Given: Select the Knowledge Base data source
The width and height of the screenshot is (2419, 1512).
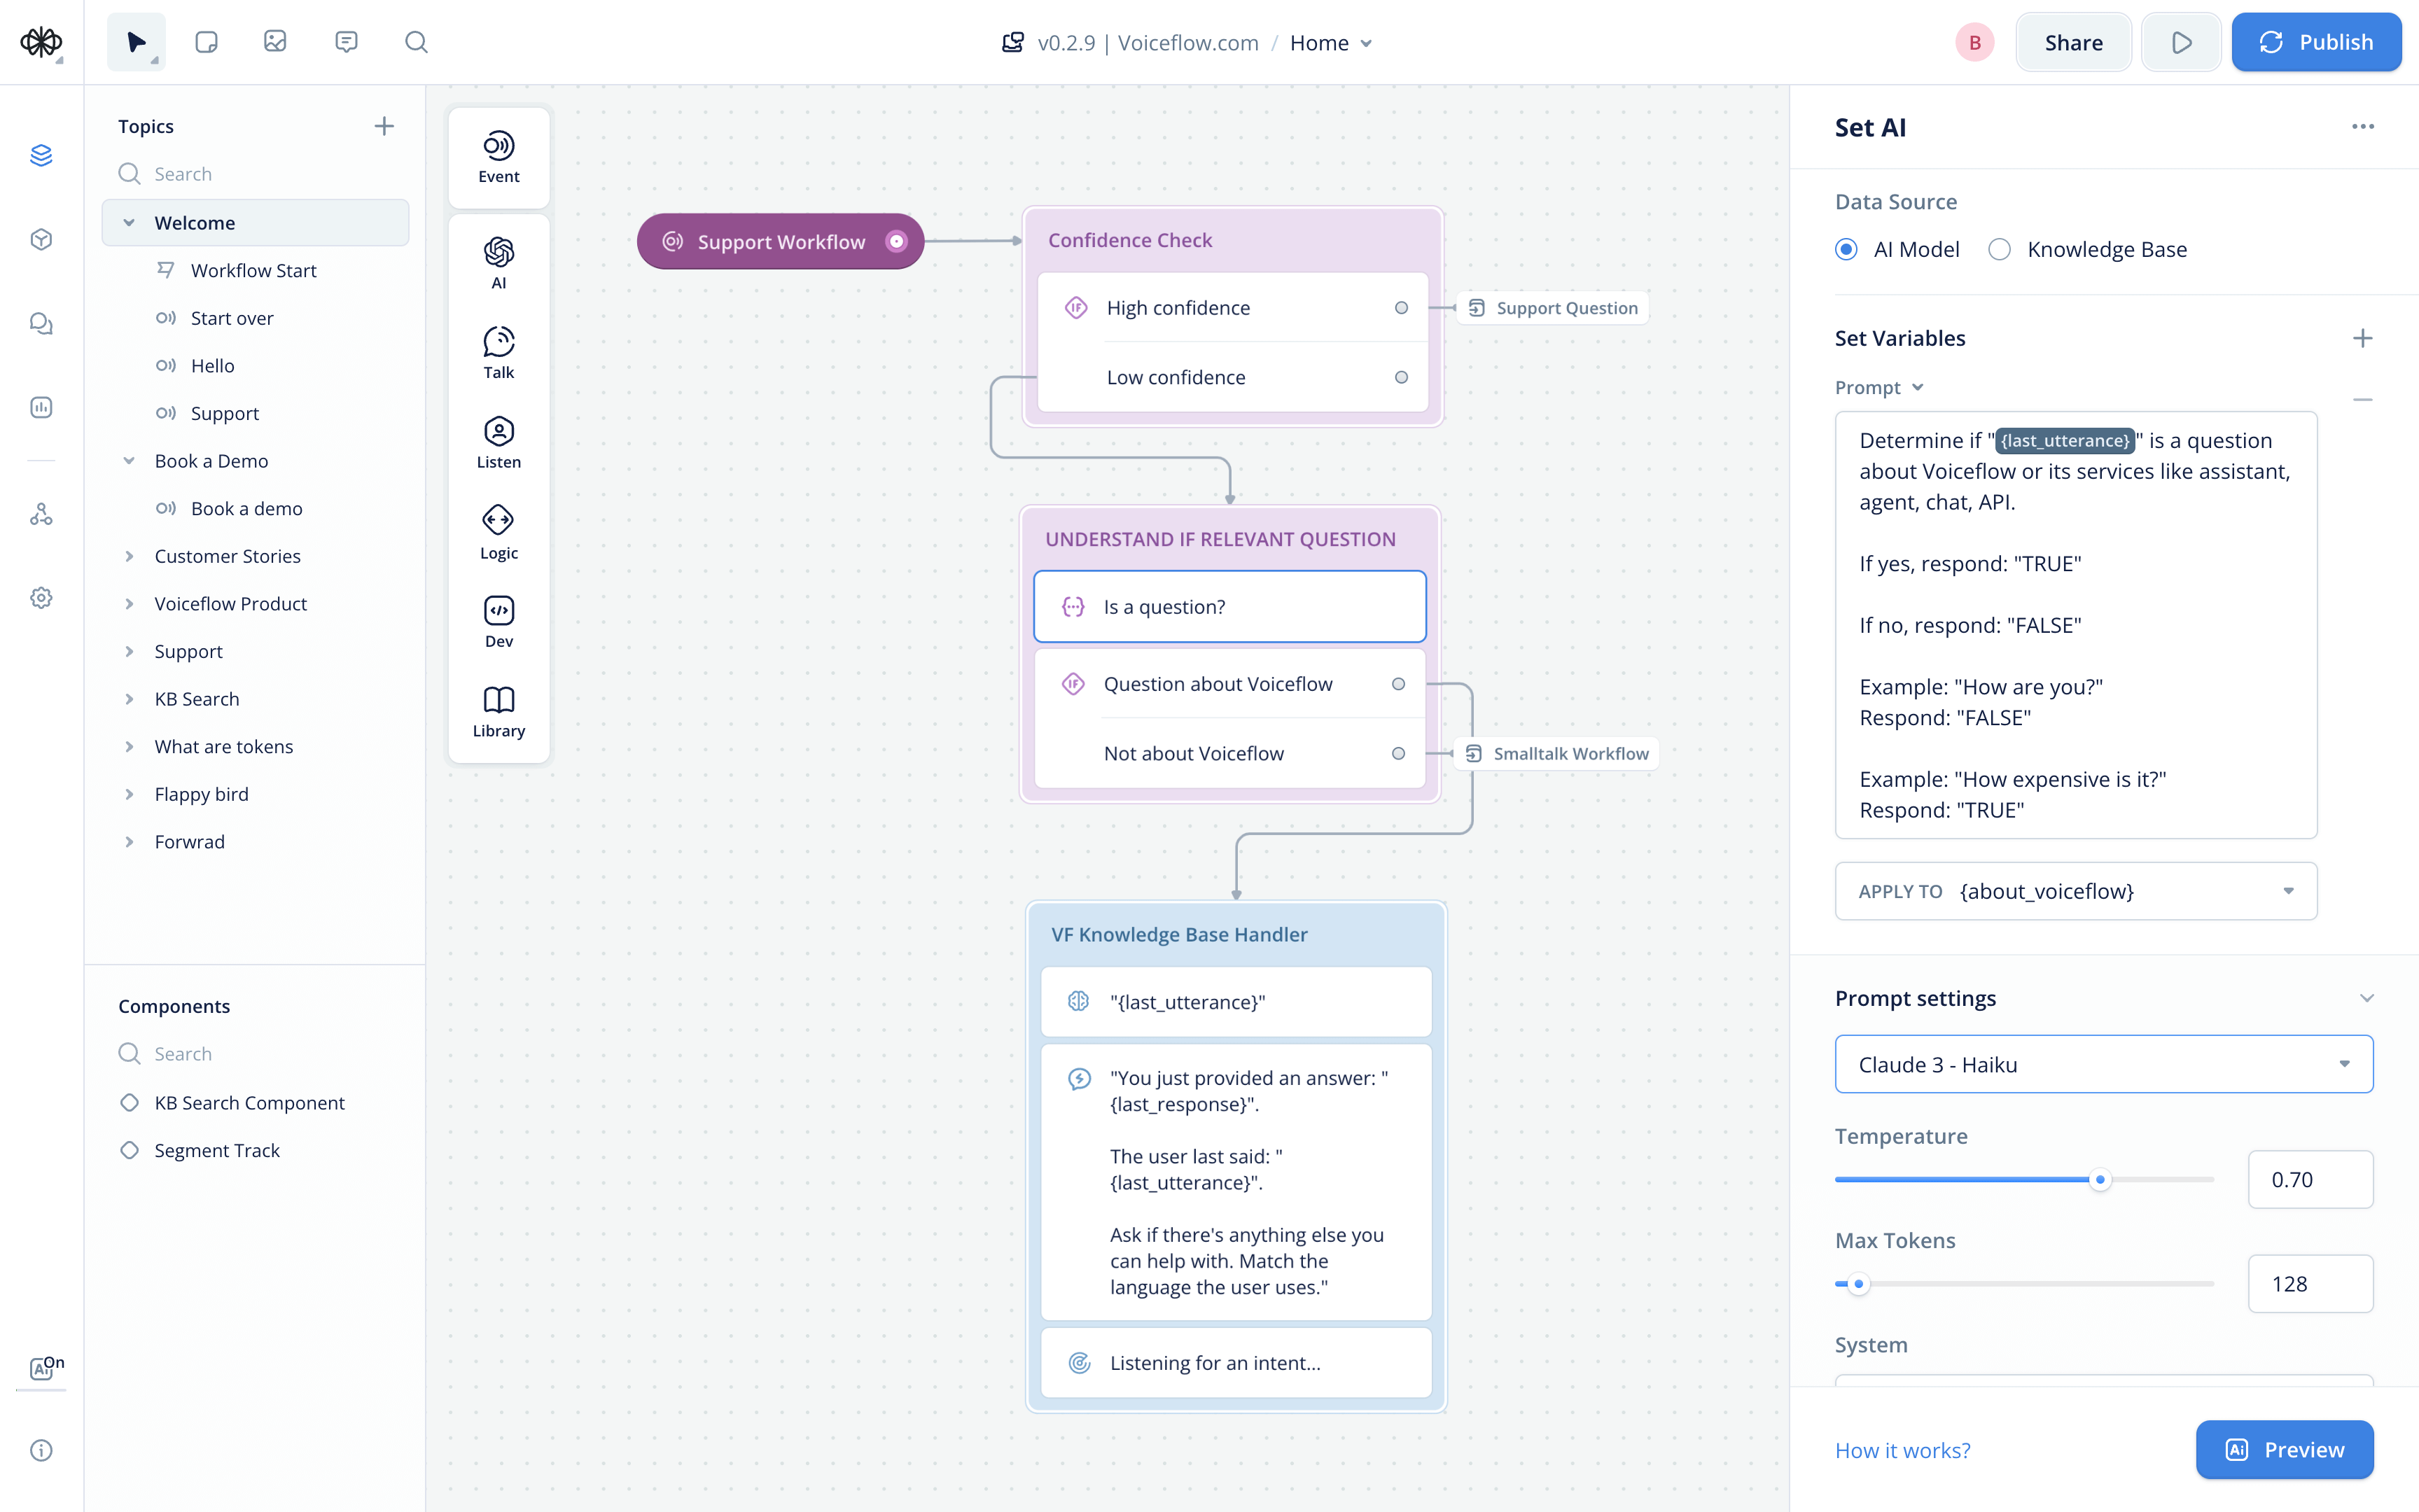Looking at the screenshot, I should pyautogui.click(x=1999, y=250).
